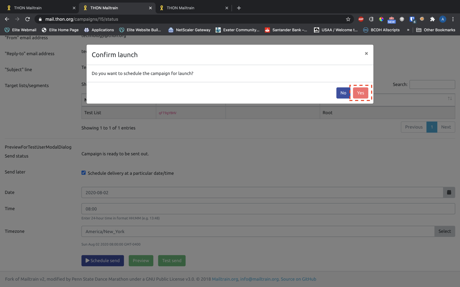
Task: Show more bookmarks chevron
Action: 408,30
